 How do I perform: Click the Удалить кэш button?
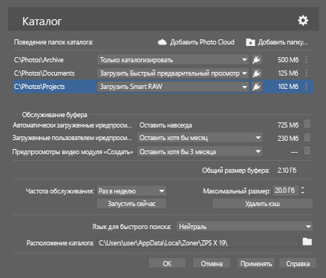pos(262,204)
